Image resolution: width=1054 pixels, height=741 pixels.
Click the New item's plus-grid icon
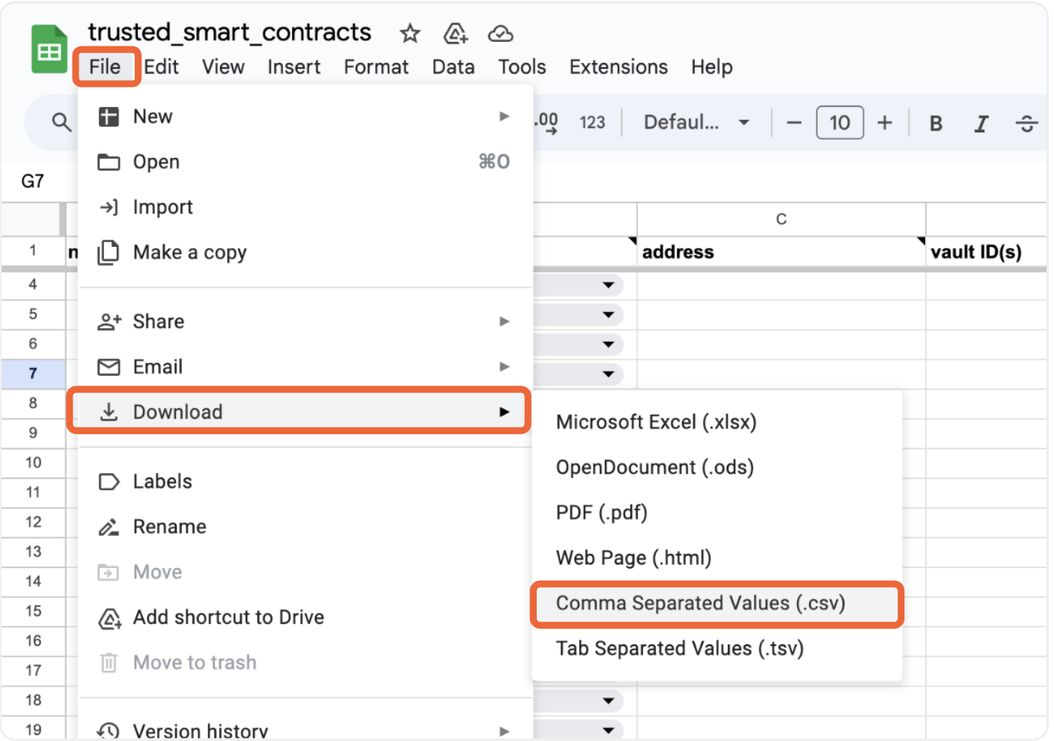tap(109, 117)
